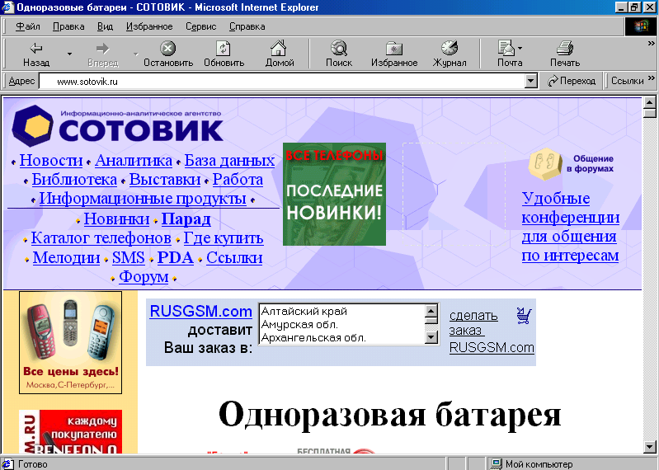Click the Все цены здесь phones banner

tap(71, 343)
